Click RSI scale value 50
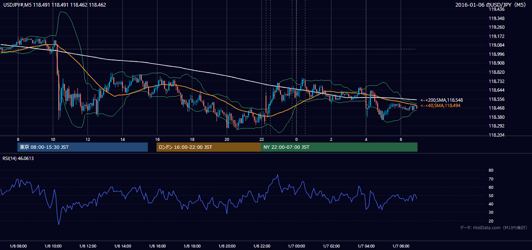Viewport: 532px width, 250px height. coord(491,195)
